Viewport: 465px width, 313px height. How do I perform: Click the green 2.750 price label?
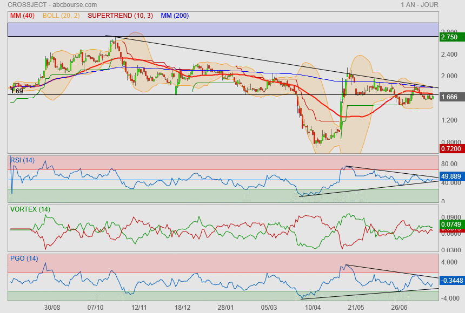452,37
